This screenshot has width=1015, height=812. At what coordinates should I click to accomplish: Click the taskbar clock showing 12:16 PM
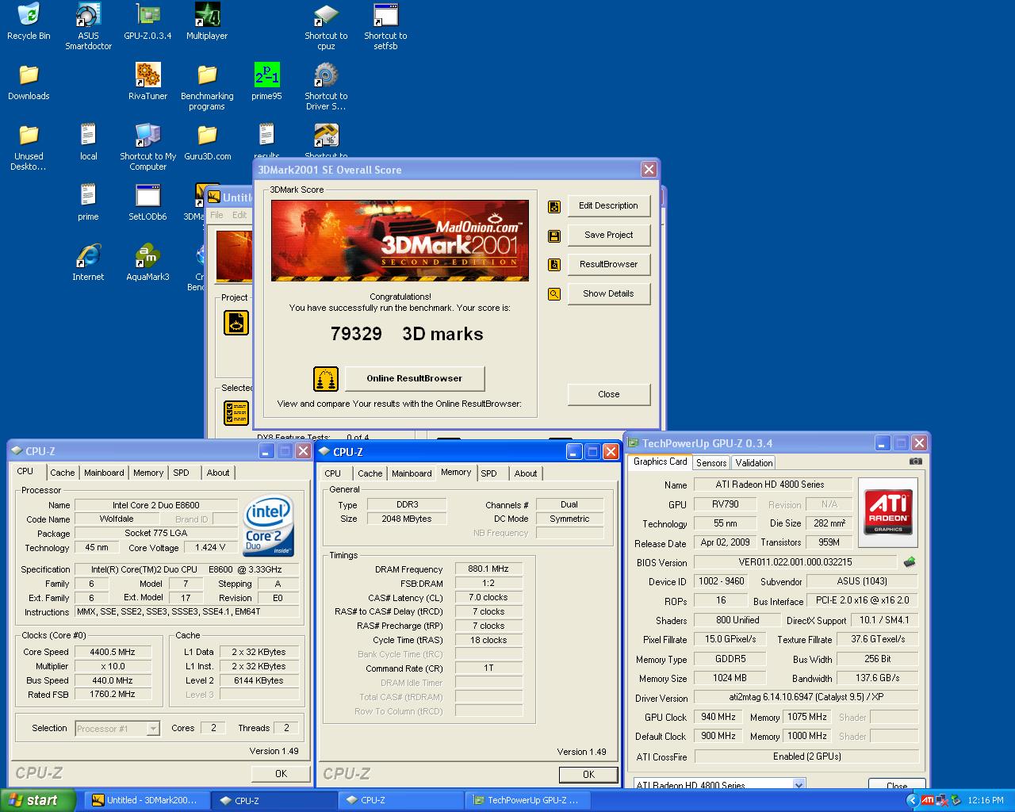986,800
